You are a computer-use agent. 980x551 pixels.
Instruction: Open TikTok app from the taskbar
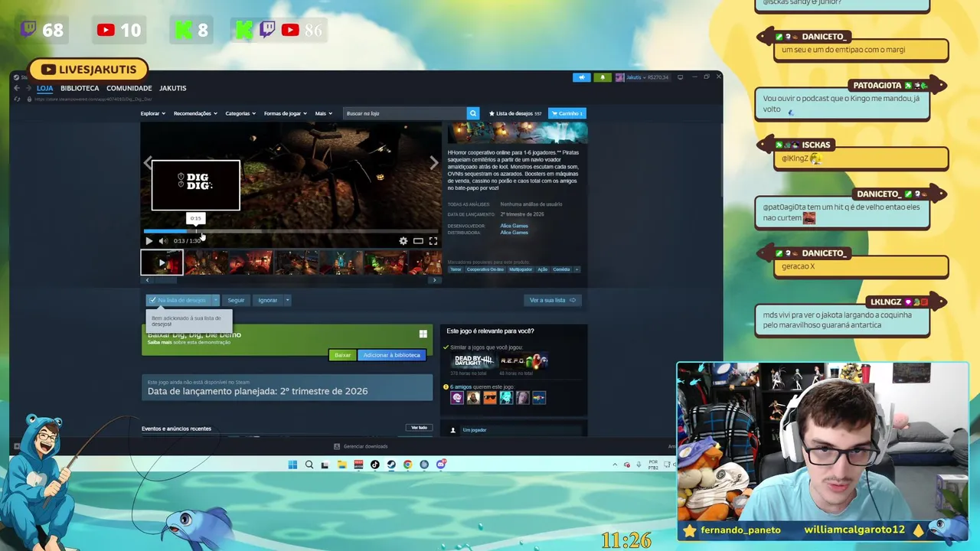coord(374,465)
